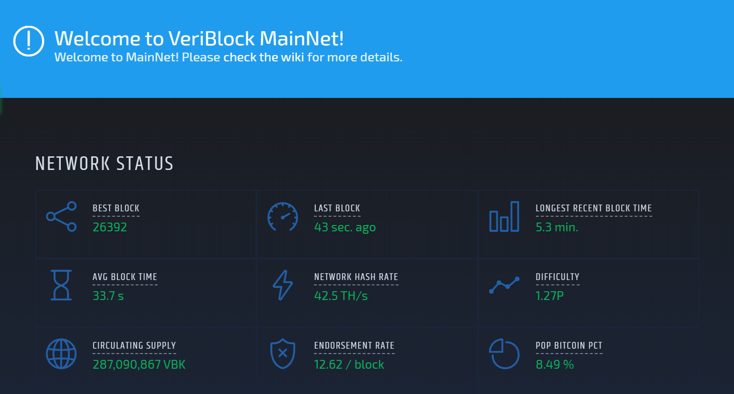Click the LONGEST RECENT BLOCK TIME label

[x=594, y=208]
